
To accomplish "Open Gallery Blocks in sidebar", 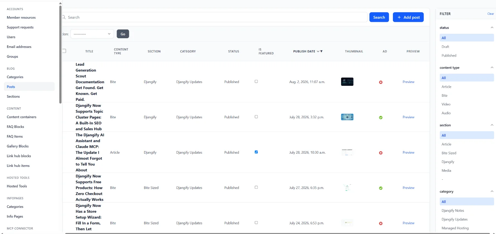I will (x=18, y=146).
